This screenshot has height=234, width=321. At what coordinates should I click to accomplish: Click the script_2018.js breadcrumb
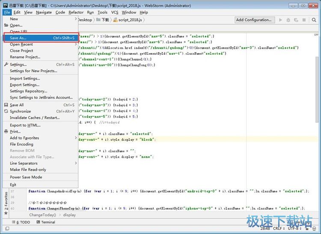tap(129, 20)
